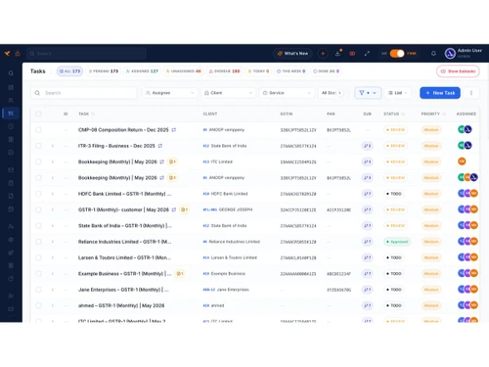
Task: Click the subtask count badge on the HDFC Bank row
Action: pyautogui.click(x=367, y=194)
